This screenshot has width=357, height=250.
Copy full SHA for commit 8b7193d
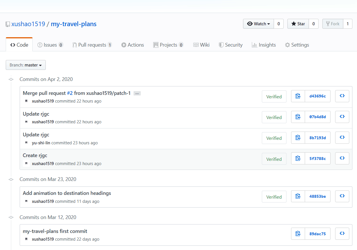(x=298, y=137)
